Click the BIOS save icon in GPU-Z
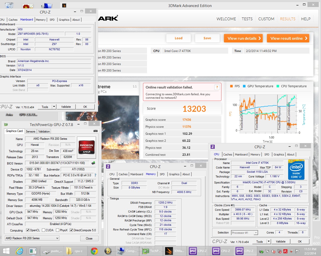Viewport: 321px width, 256px height. [93, 163]
